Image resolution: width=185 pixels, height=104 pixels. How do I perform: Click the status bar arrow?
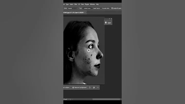pos(70,99)
